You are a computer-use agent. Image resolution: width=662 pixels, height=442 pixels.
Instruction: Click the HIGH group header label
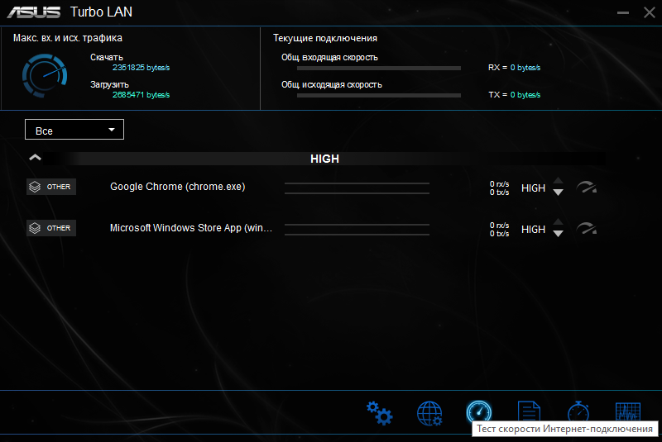(x=324, y=159)
